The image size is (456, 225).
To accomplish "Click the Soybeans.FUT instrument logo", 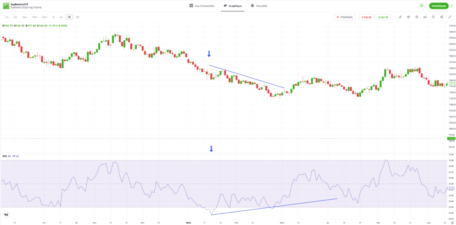I will [6, 6].
